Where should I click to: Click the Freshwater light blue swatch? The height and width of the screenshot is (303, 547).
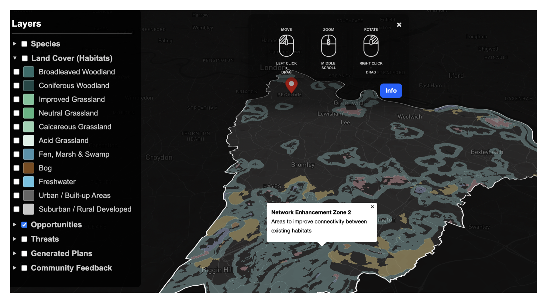[29, 182]
